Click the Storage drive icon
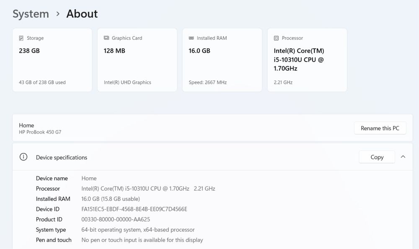Screen dimensions: 419x249 point(21,38)
